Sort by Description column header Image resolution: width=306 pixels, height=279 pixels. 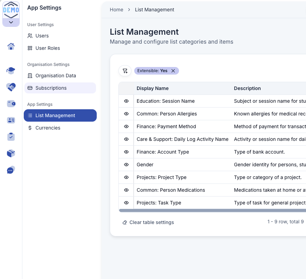(247, 88)
